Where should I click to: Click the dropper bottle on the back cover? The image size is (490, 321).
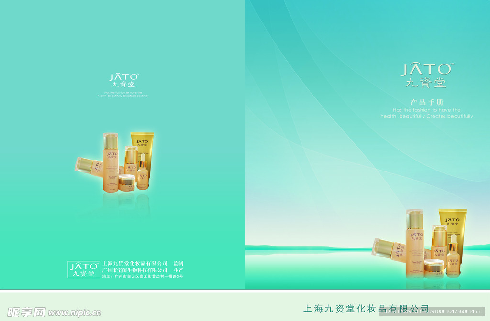[143, 172]
